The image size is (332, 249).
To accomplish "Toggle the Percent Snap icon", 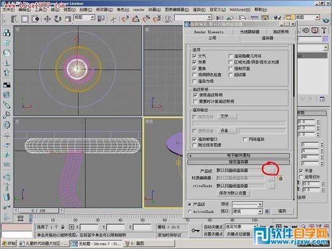I will tap(146, 19).
